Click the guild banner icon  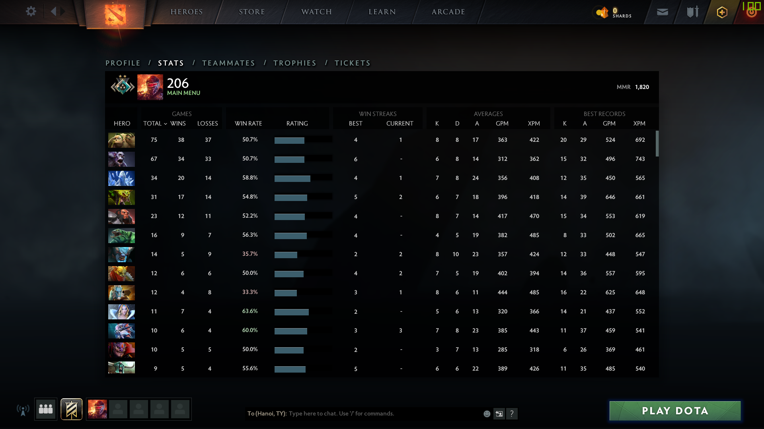pyautogui.click(x=72, y=409)
